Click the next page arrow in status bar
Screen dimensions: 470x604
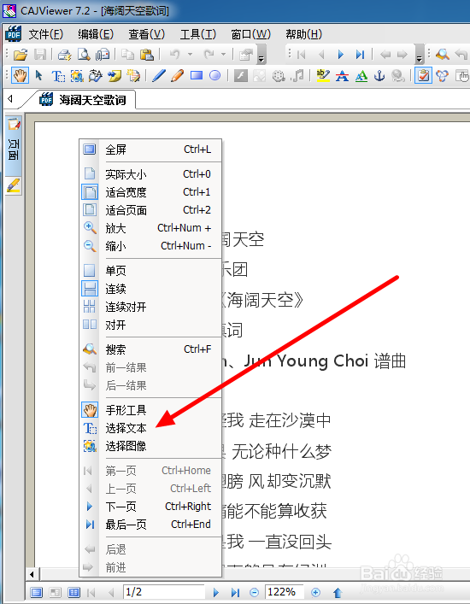[x=216, y=592]
